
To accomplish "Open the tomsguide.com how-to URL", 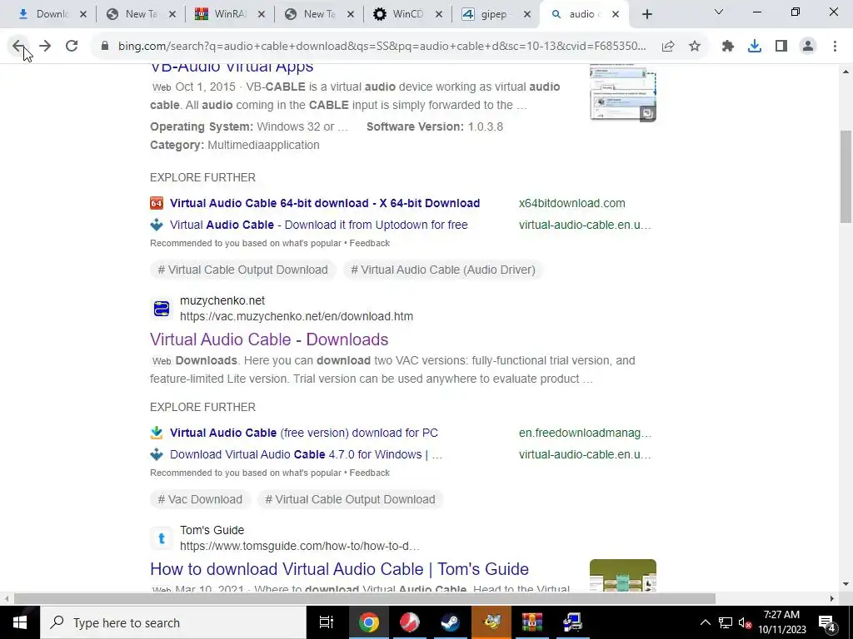I will pos(300,546).
